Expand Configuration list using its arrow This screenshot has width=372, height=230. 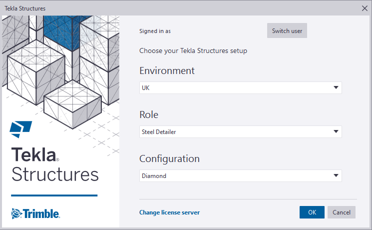pos(336,175)
